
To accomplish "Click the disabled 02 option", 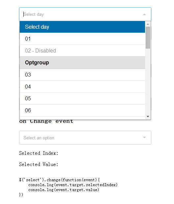I will (82, 51).
